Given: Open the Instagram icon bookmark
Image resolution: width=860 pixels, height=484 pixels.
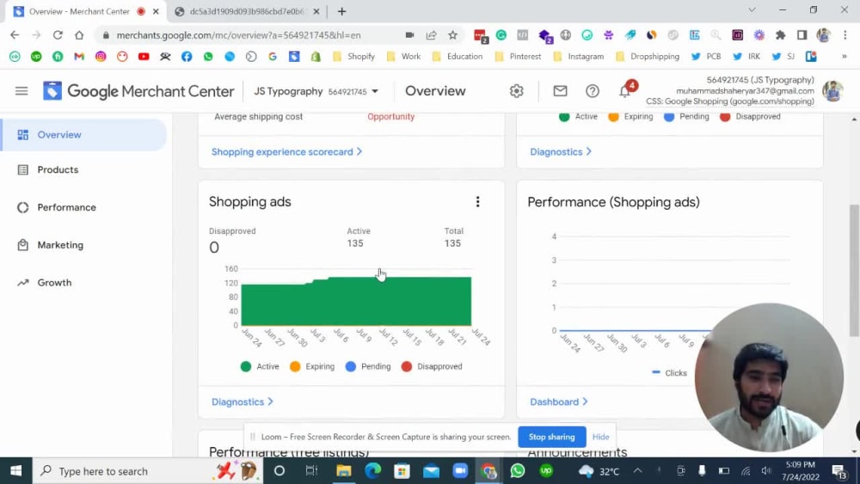Looking at the screenshot, I should pyautogui.click(x=101, y=57).
